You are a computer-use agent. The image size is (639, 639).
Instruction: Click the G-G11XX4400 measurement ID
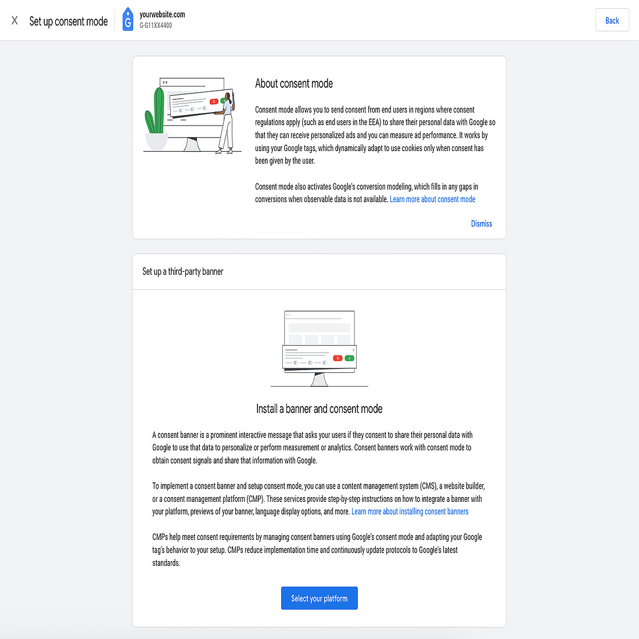click(157, 25)
